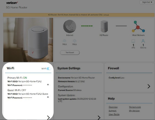Click the Current Source: Wireless text
Screen dimensions: 155x120
tap(70, 90)
